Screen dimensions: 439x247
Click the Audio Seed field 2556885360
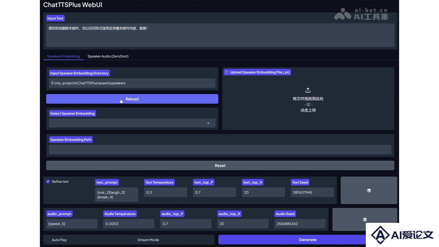coord(300,224)
